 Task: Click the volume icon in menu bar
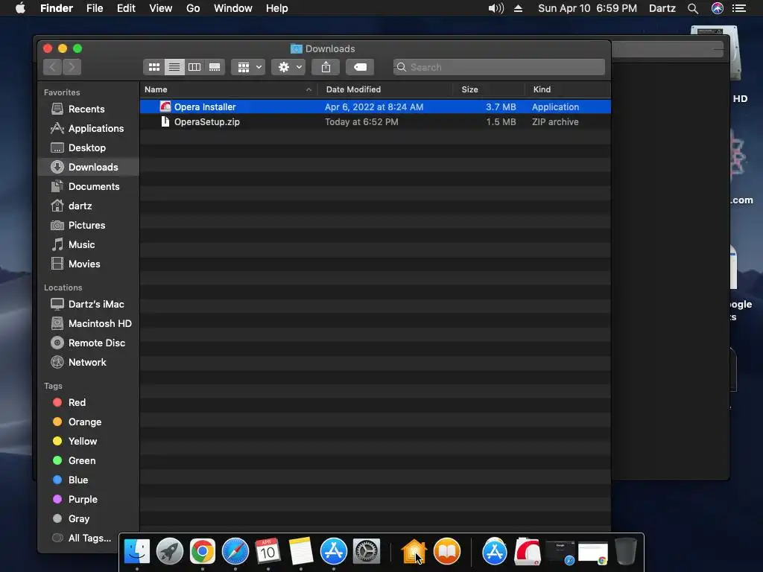tap(496, 8)
